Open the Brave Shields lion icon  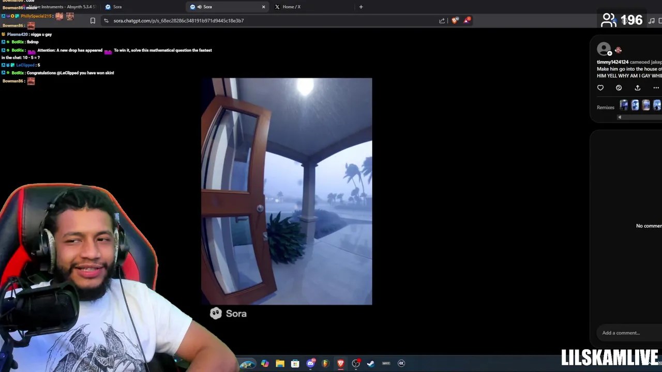(x=455, y=21)
